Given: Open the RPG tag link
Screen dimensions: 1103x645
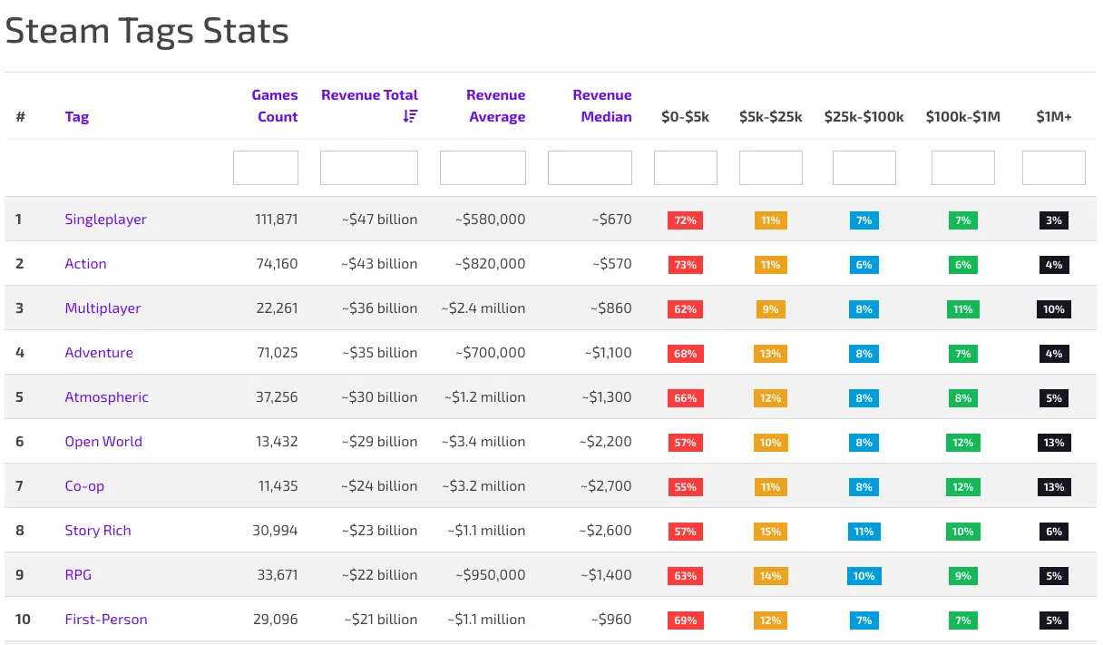Looking at the screenshot, I should [x=78, y=575].
